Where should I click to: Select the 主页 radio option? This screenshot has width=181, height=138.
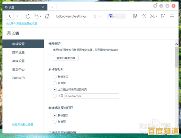55,96
